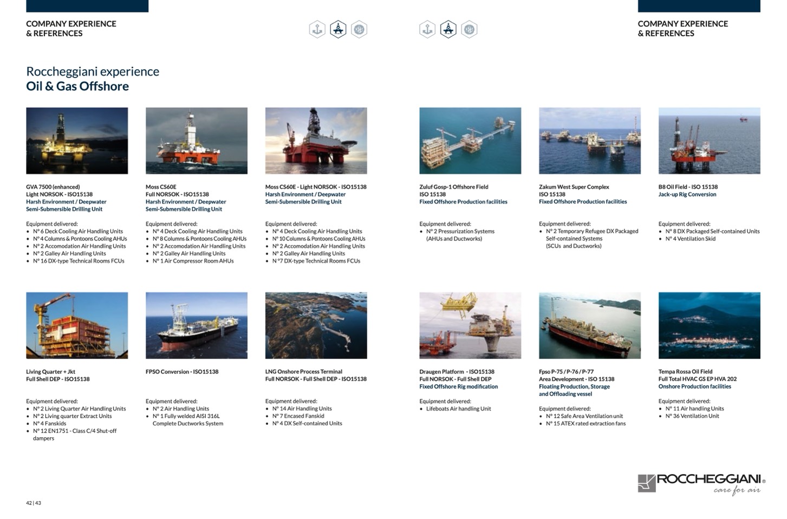The image size is (787, 519).
Task: Click the Fpso P-75 / P-76 / P-77 title
Action: (566, 372)
